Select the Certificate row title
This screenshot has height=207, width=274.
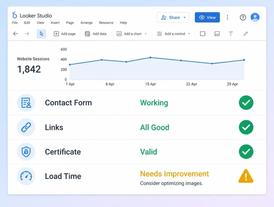point(63,152)
